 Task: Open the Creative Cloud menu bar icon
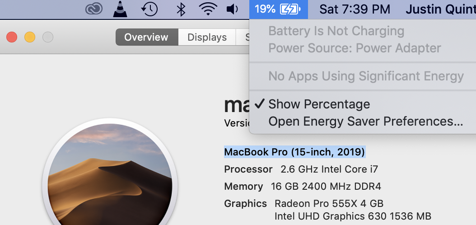coord(94,9)
